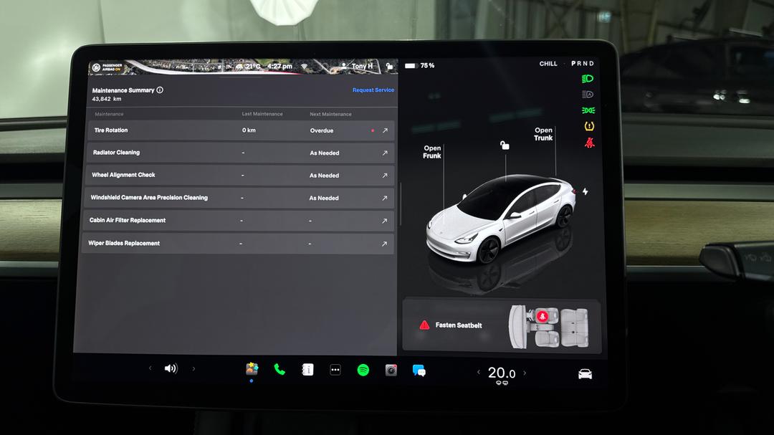Tap the parking lights indicator icon
Image resolution: width=774 pixels, height=435 pixels.
tap(588, 110)
